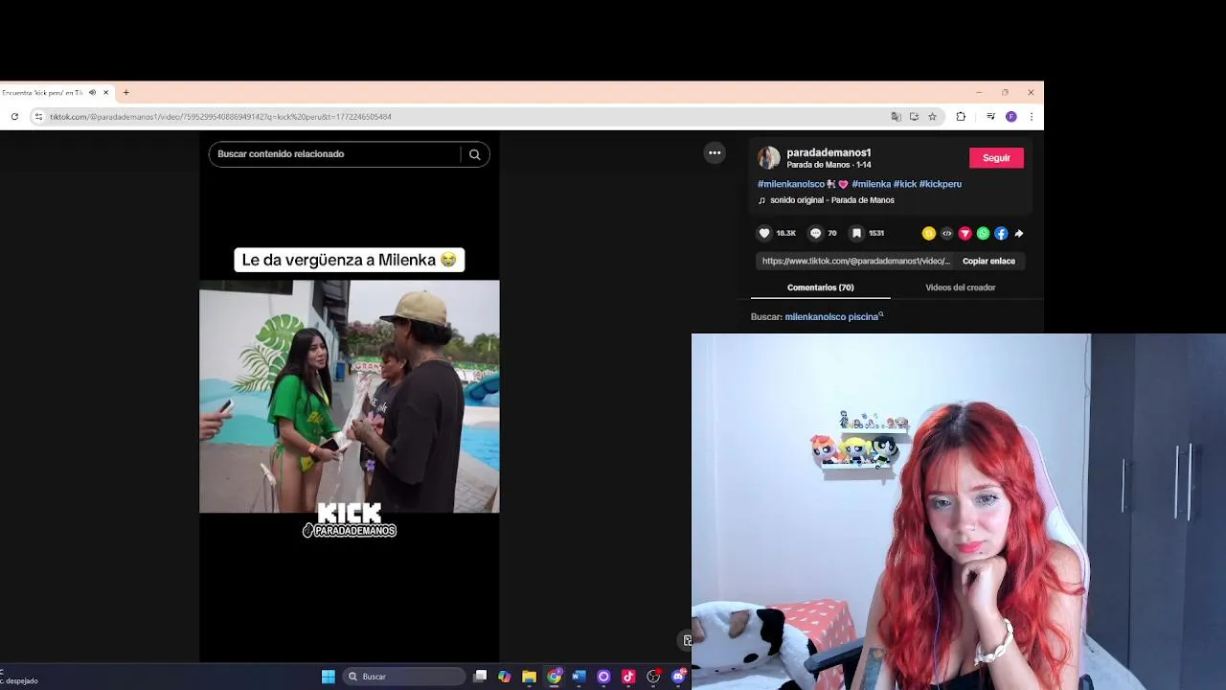Click the video link text field
The height and width of the screenshot is (690, 1226).
coord(856,261)
